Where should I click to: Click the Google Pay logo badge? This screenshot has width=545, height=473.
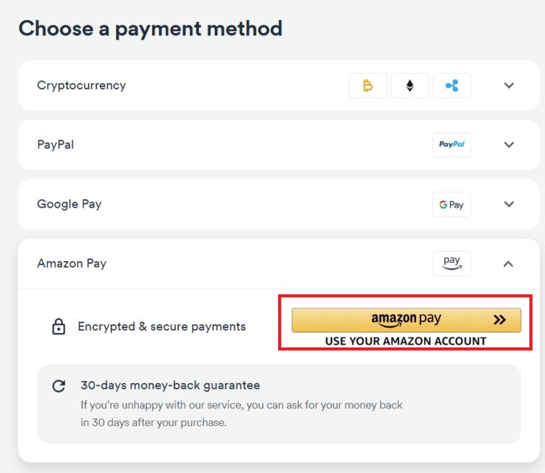451,204
